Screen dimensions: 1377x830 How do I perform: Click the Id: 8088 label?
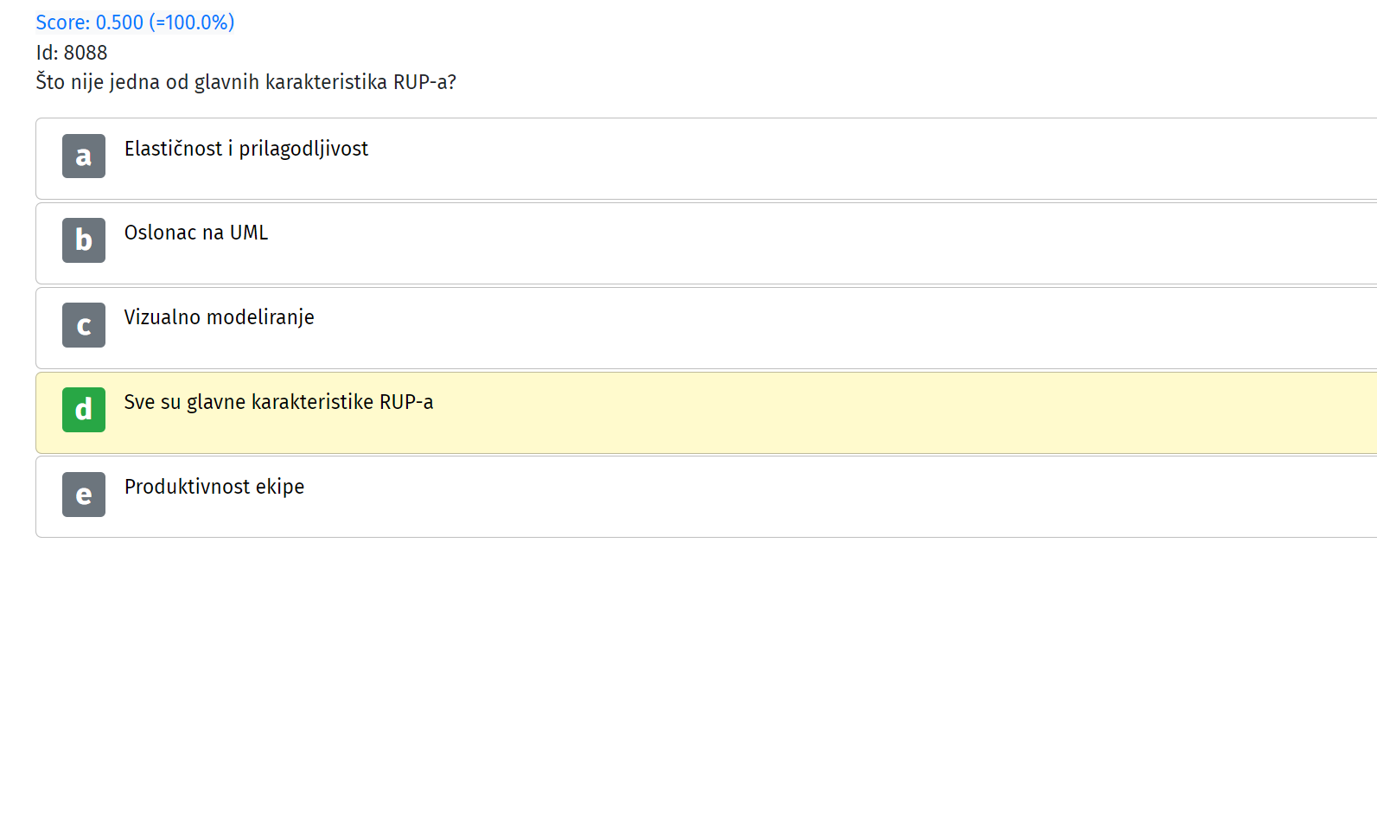click(72, 53)
